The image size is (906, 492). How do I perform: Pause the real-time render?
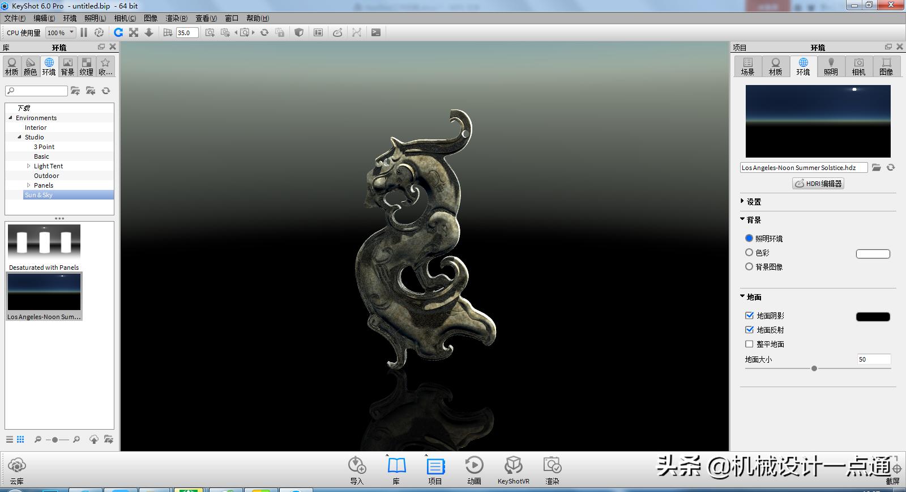(x=84, y=33)
